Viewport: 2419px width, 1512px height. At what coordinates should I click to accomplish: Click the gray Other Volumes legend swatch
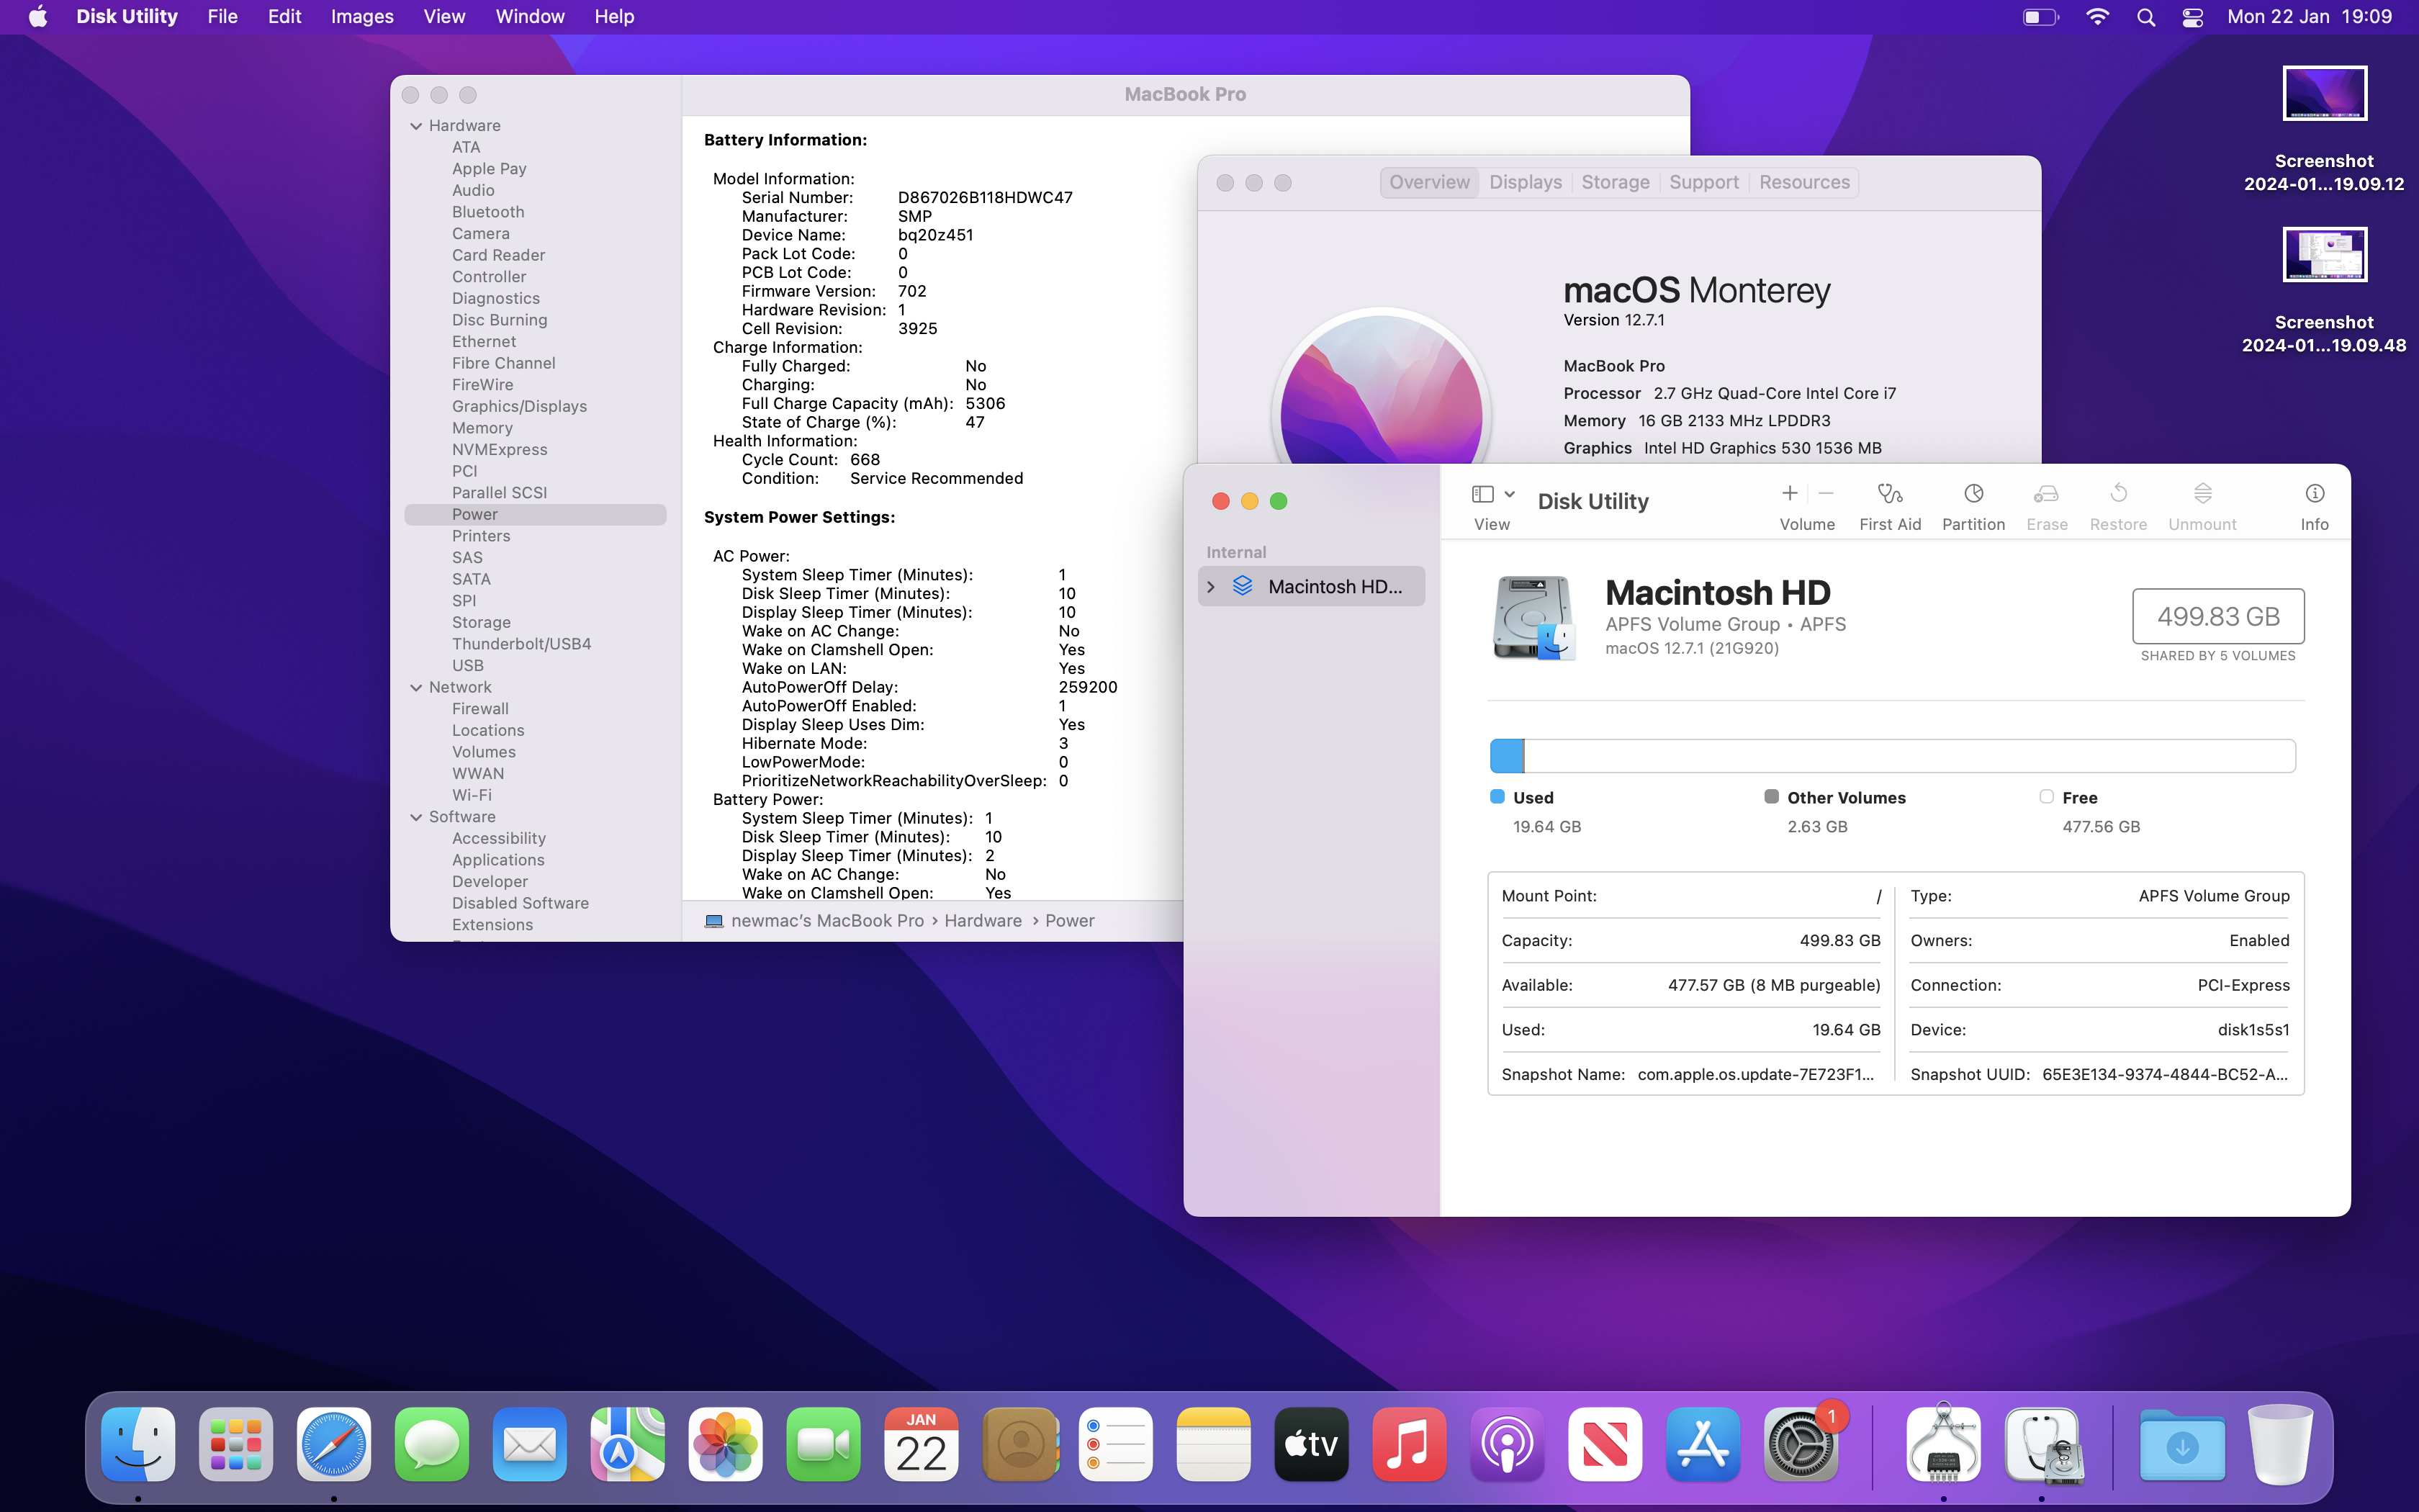pyautogui.click(x=1771, y=797)
